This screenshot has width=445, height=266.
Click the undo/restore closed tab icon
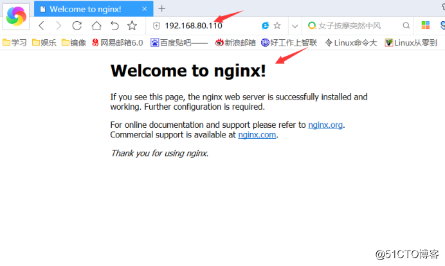point(114,26)
